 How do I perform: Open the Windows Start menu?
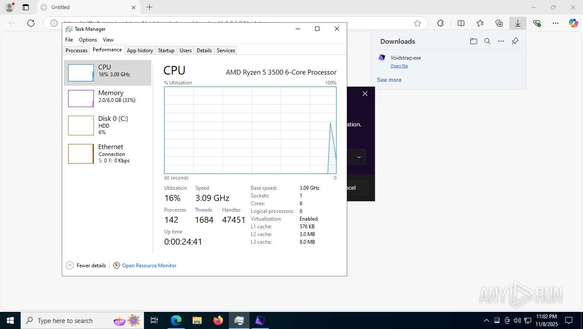tap(10, 320)
